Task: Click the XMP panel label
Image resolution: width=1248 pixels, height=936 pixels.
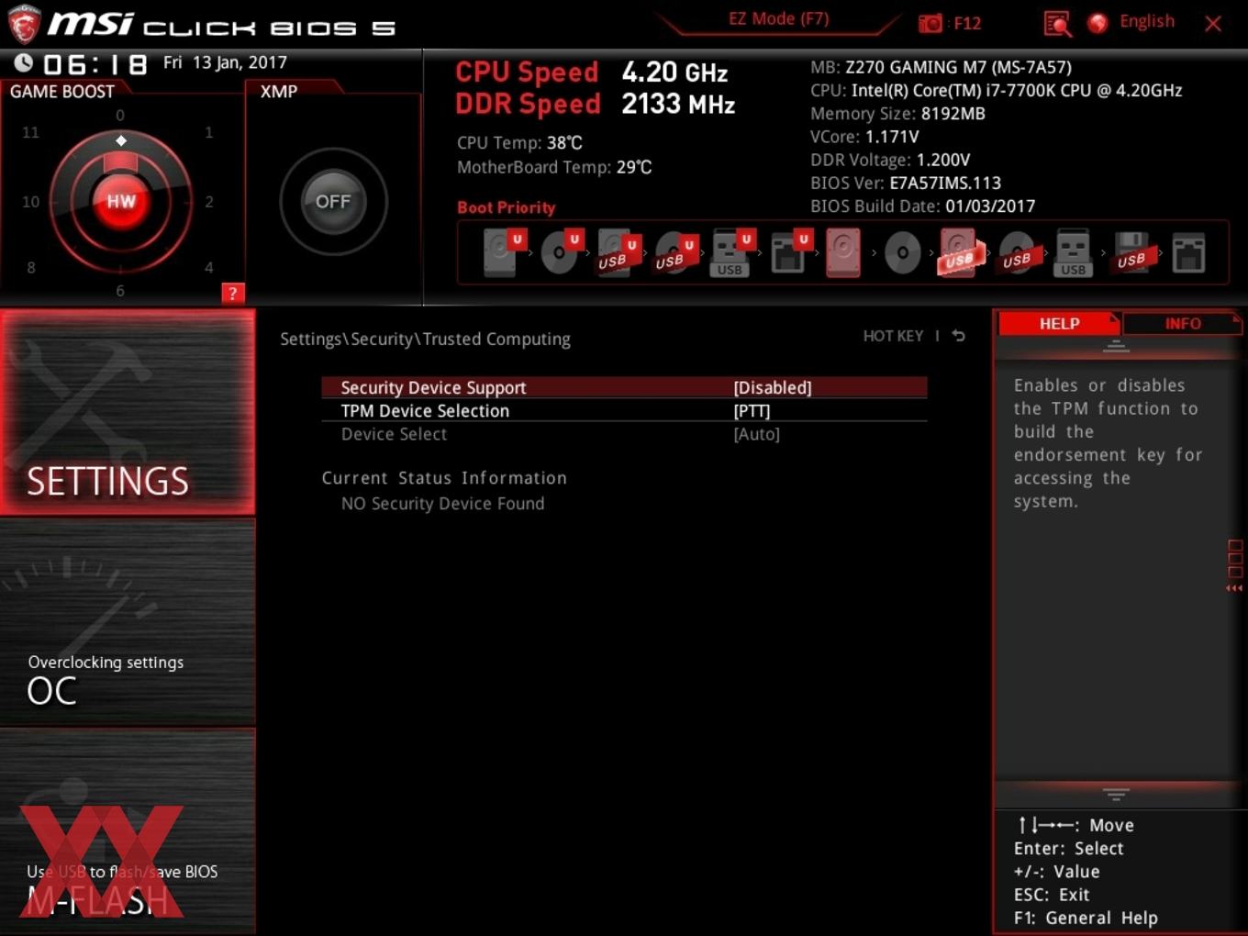Action: tap(279, 92)
